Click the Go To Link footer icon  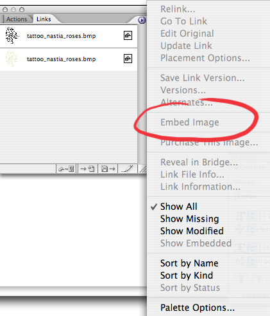pyautogui.click(x=87, y=169)
